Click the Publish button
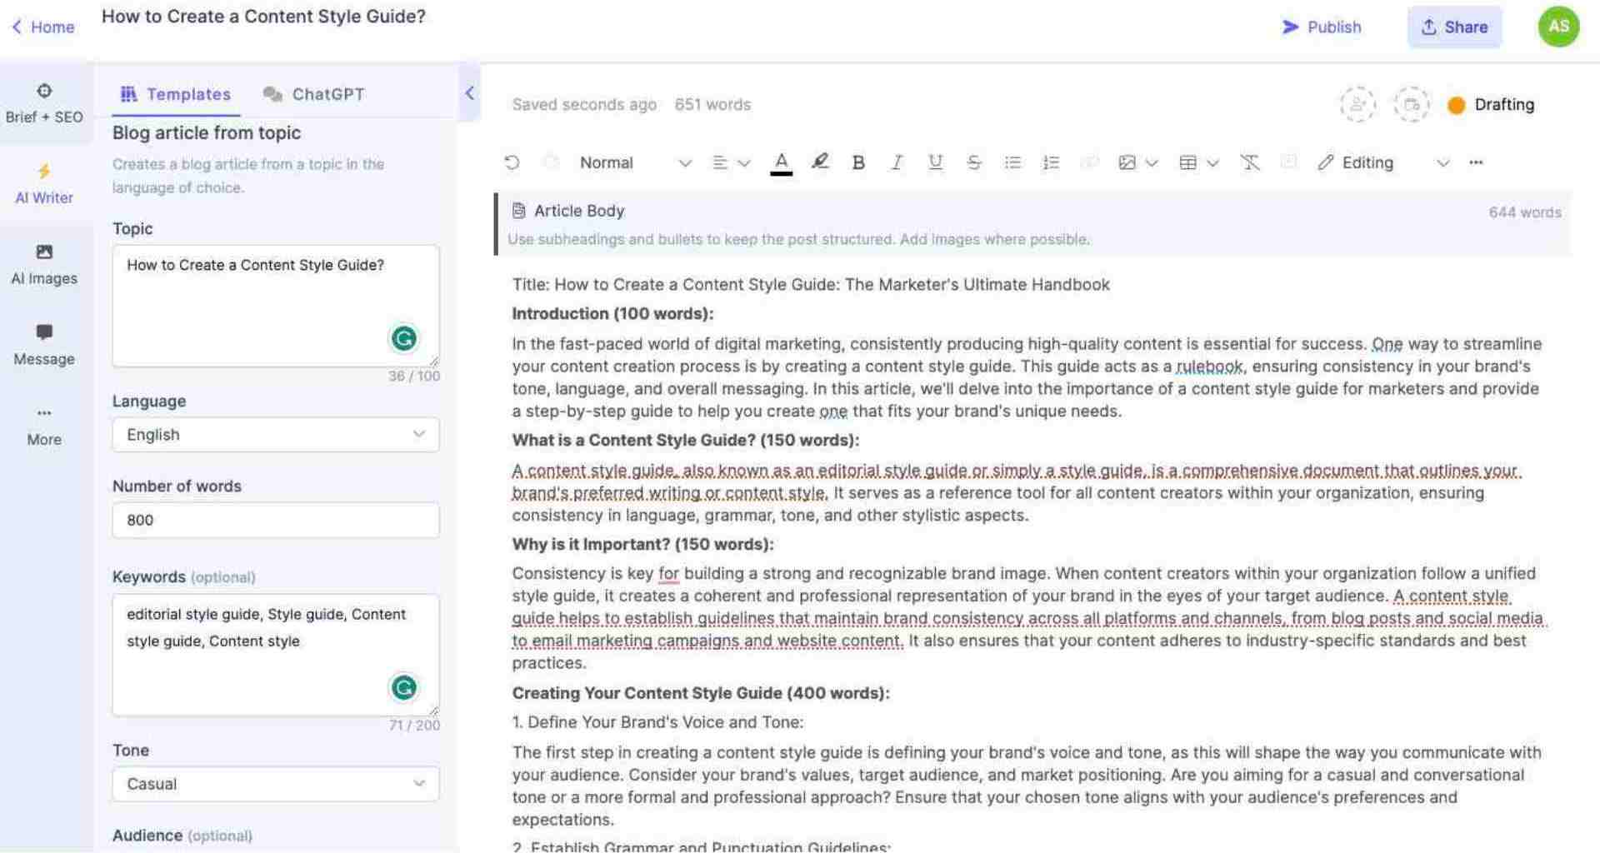 pos(1321,27)
